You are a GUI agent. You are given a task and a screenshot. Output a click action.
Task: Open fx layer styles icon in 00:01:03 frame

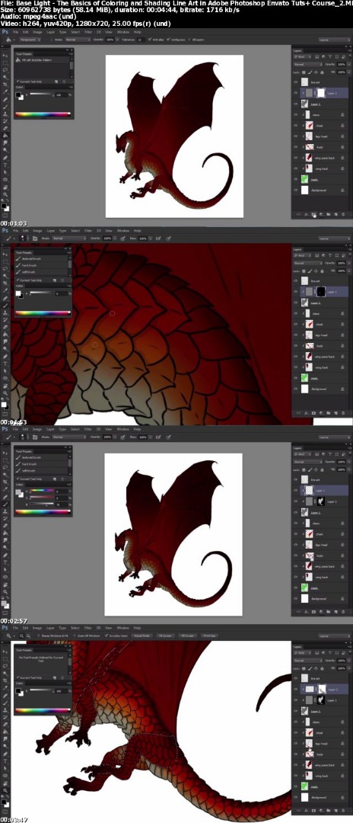[307, 214]
